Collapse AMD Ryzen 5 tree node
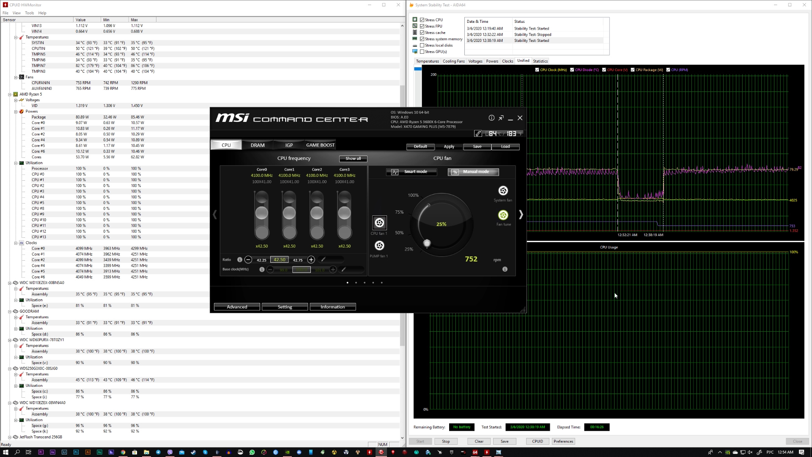 click(x=10, y=94)
